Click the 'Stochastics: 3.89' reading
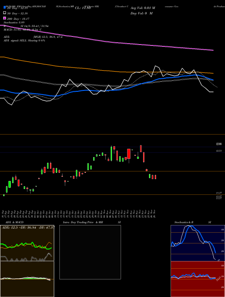Screen dimensions: 225x297 point(14,22)
